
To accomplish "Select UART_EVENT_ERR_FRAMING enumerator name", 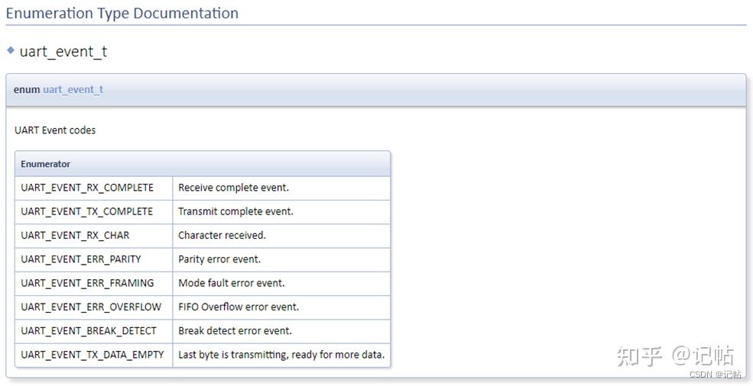I will coord(87,283).
